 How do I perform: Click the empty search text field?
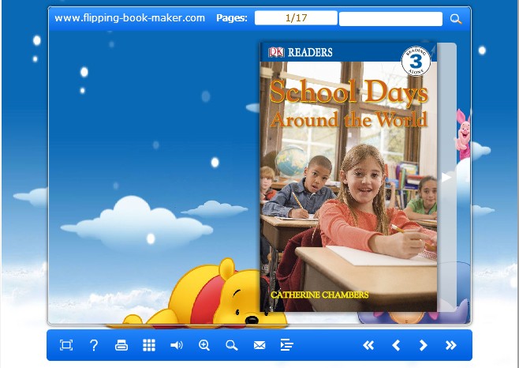click(x=390, y=19)
